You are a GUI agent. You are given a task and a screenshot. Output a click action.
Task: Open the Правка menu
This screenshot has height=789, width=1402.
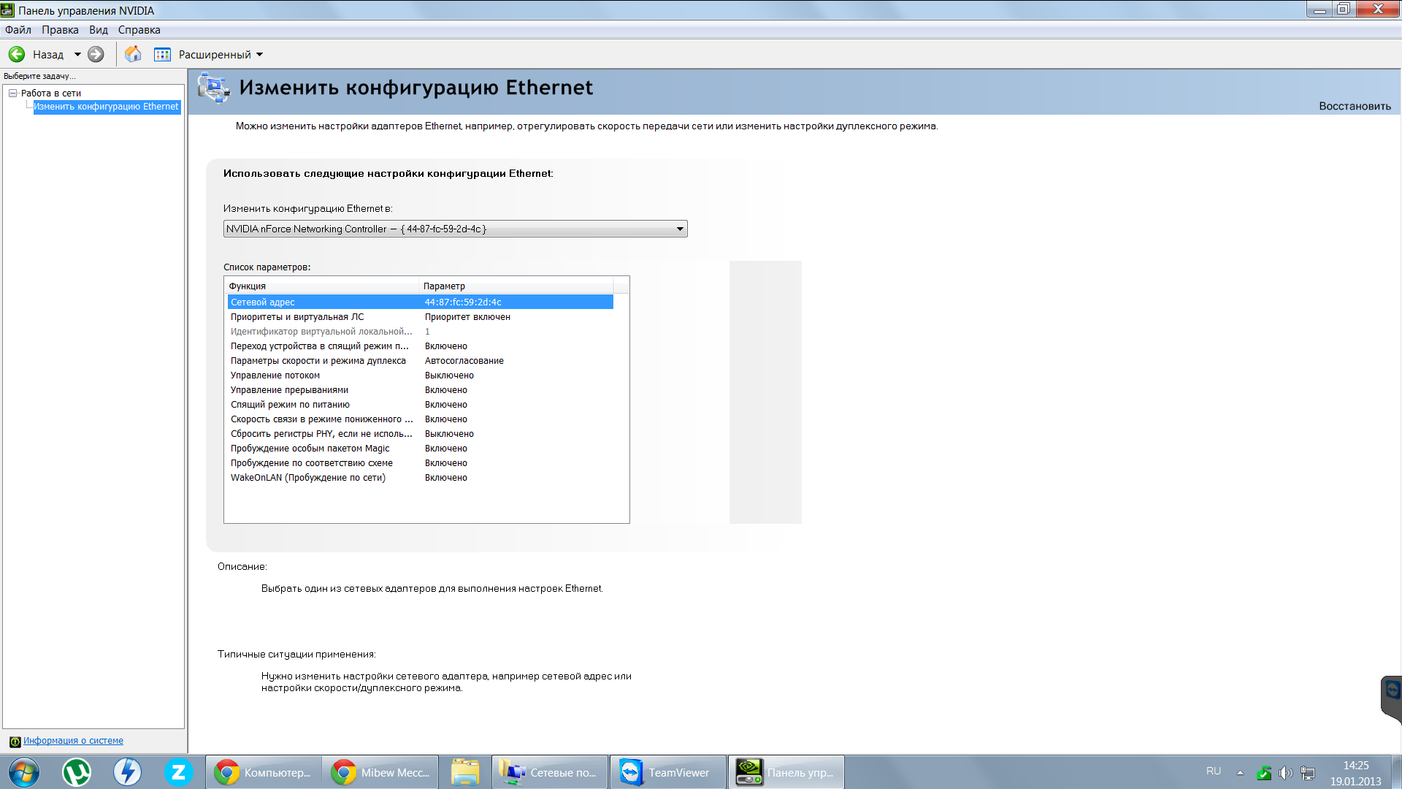[60, 30]
